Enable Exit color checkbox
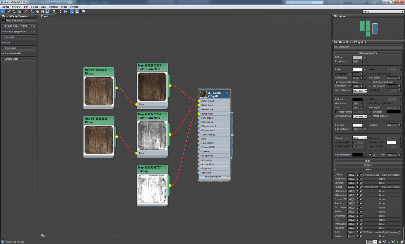Viewport: 405px width, 244px height. pyautogui.click(x=370, y=112)
